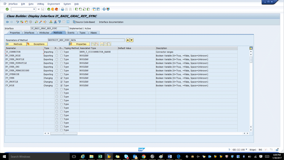The image size is (284, 160).
Task: Toggle Optional checkbox in CV_USER row
Action: point(61,78)
